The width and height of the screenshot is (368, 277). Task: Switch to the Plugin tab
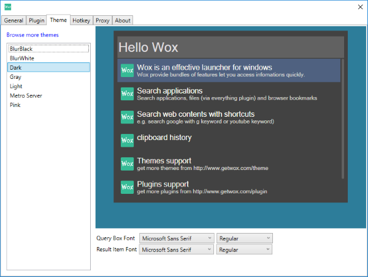[37, 20]
